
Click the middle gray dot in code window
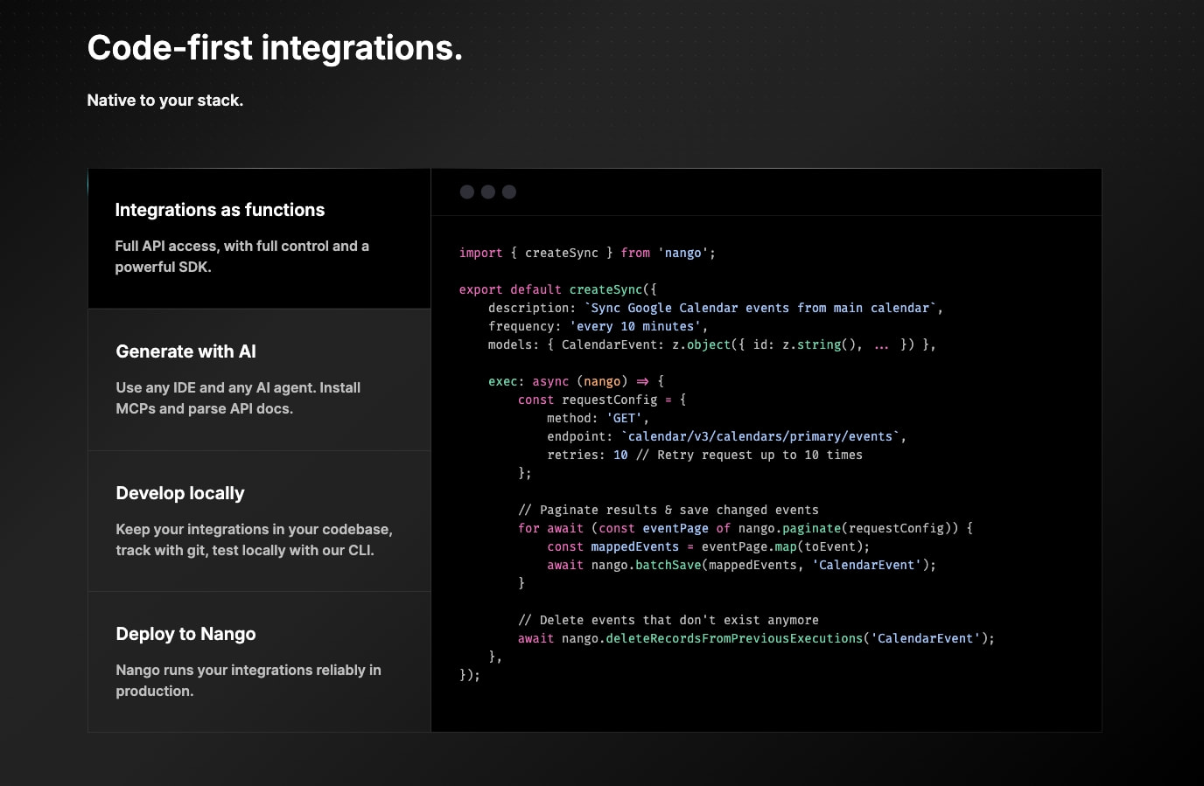488,192
